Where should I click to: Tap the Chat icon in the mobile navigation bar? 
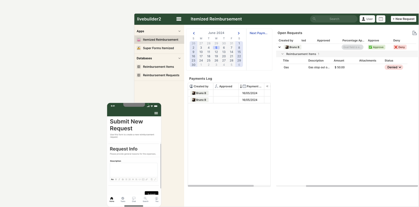pos(134,199)
